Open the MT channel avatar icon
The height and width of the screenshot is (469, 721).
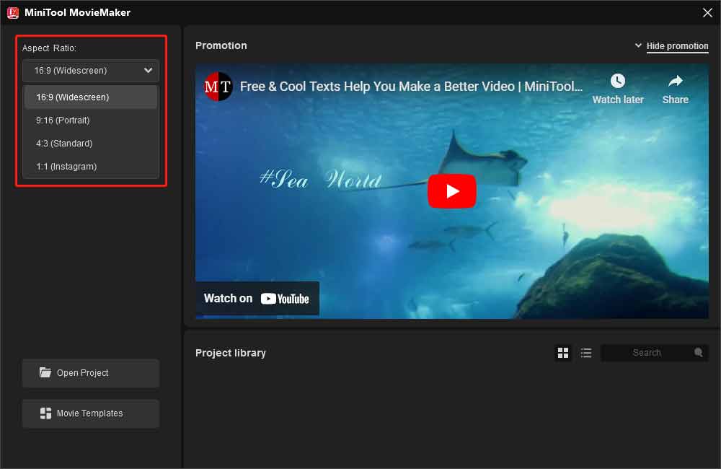tap(218, 86)
